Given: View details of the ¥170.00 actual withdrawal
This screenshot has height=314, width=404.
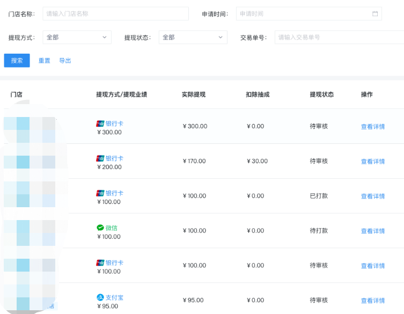Looking at the screenshot, I should point(373,162).
